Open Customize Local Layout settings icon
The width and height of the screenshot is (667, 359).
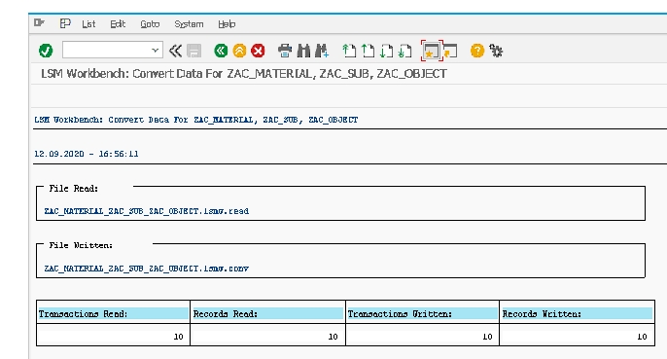(x=496, y=51)
